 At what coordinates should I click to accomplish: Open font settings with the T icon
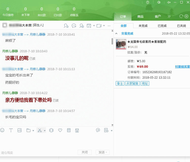[x=11, y=130]
